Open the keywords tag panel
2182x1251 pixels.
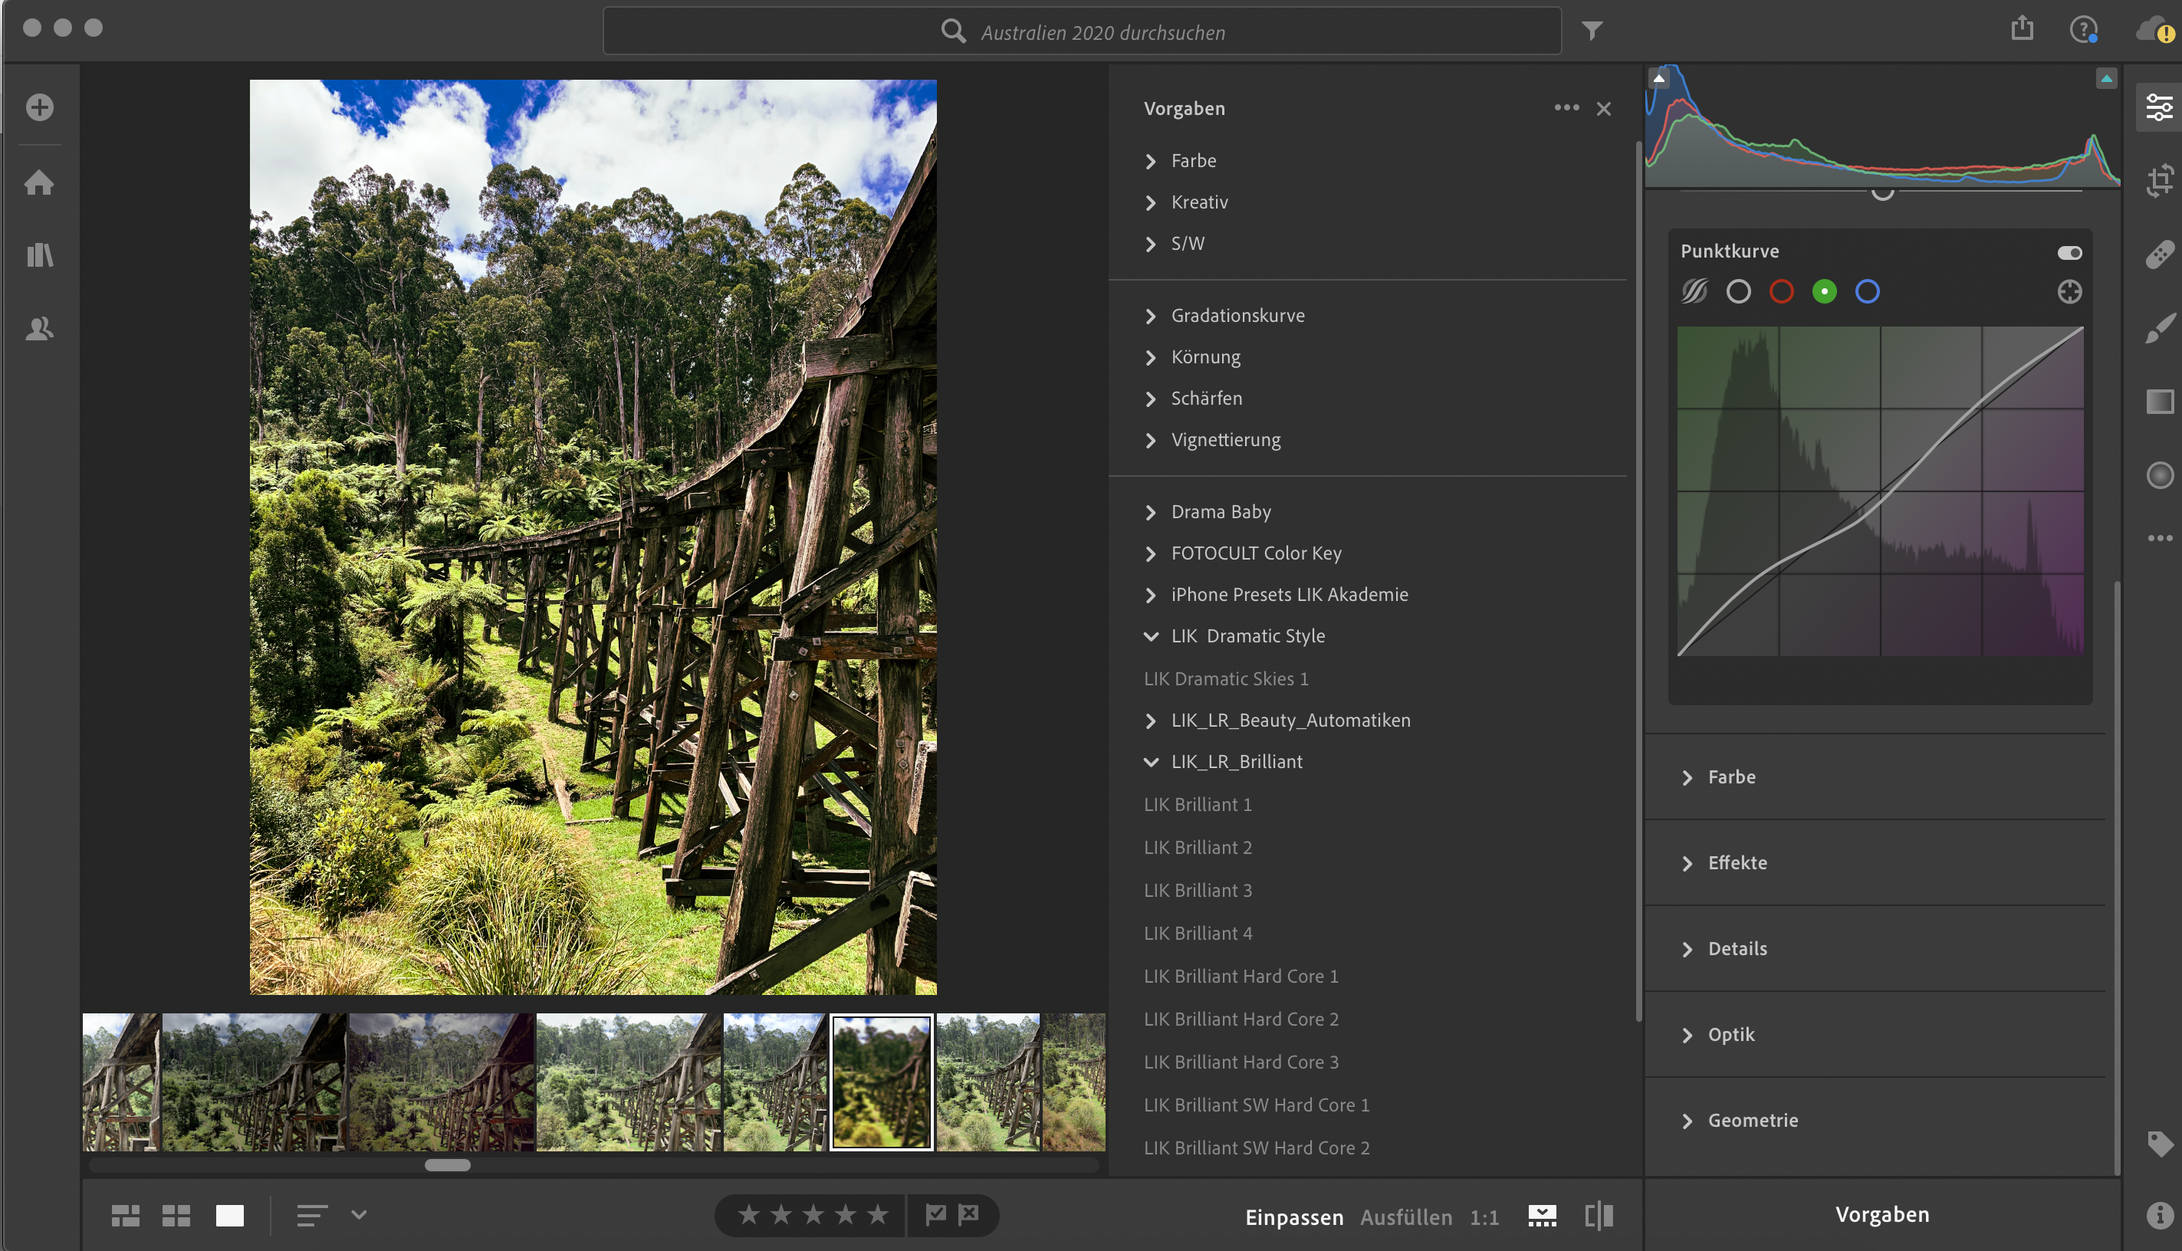click(2159, 1144)
